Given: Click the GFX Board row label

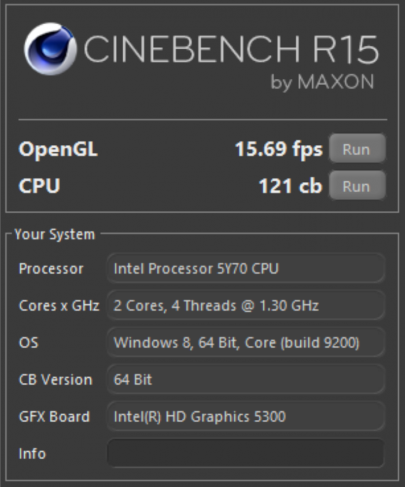Looking at the screenshot, I should (54, 417).
